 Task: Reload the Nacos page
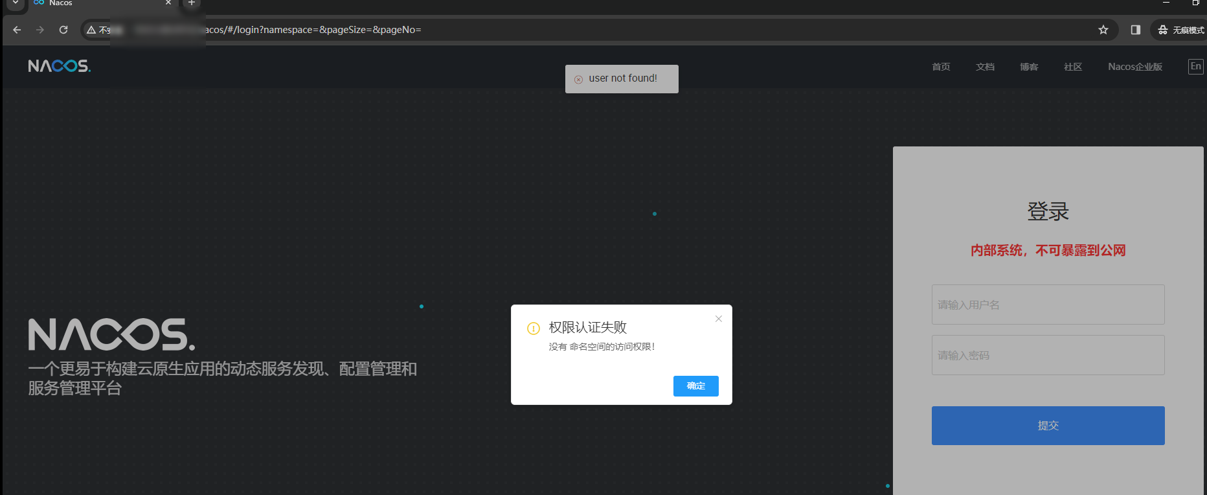[x=63, y=30]
